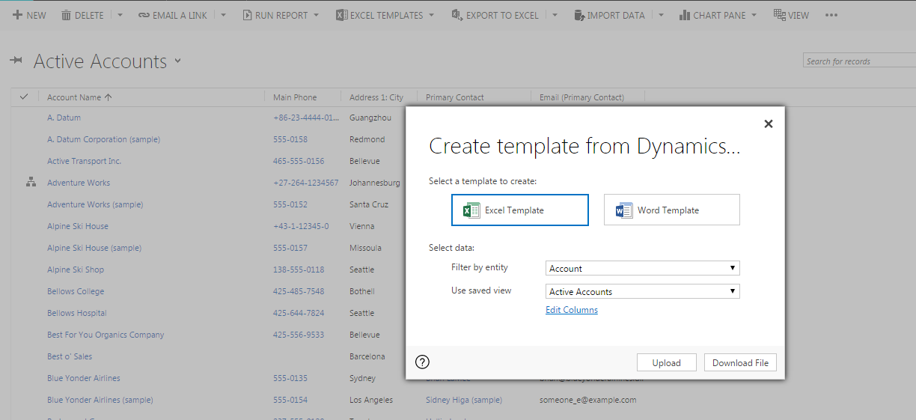The image size is (916, 420).
Task: Expand the Export to Excel dropdown arrow
Action: [x=555, y=15]
